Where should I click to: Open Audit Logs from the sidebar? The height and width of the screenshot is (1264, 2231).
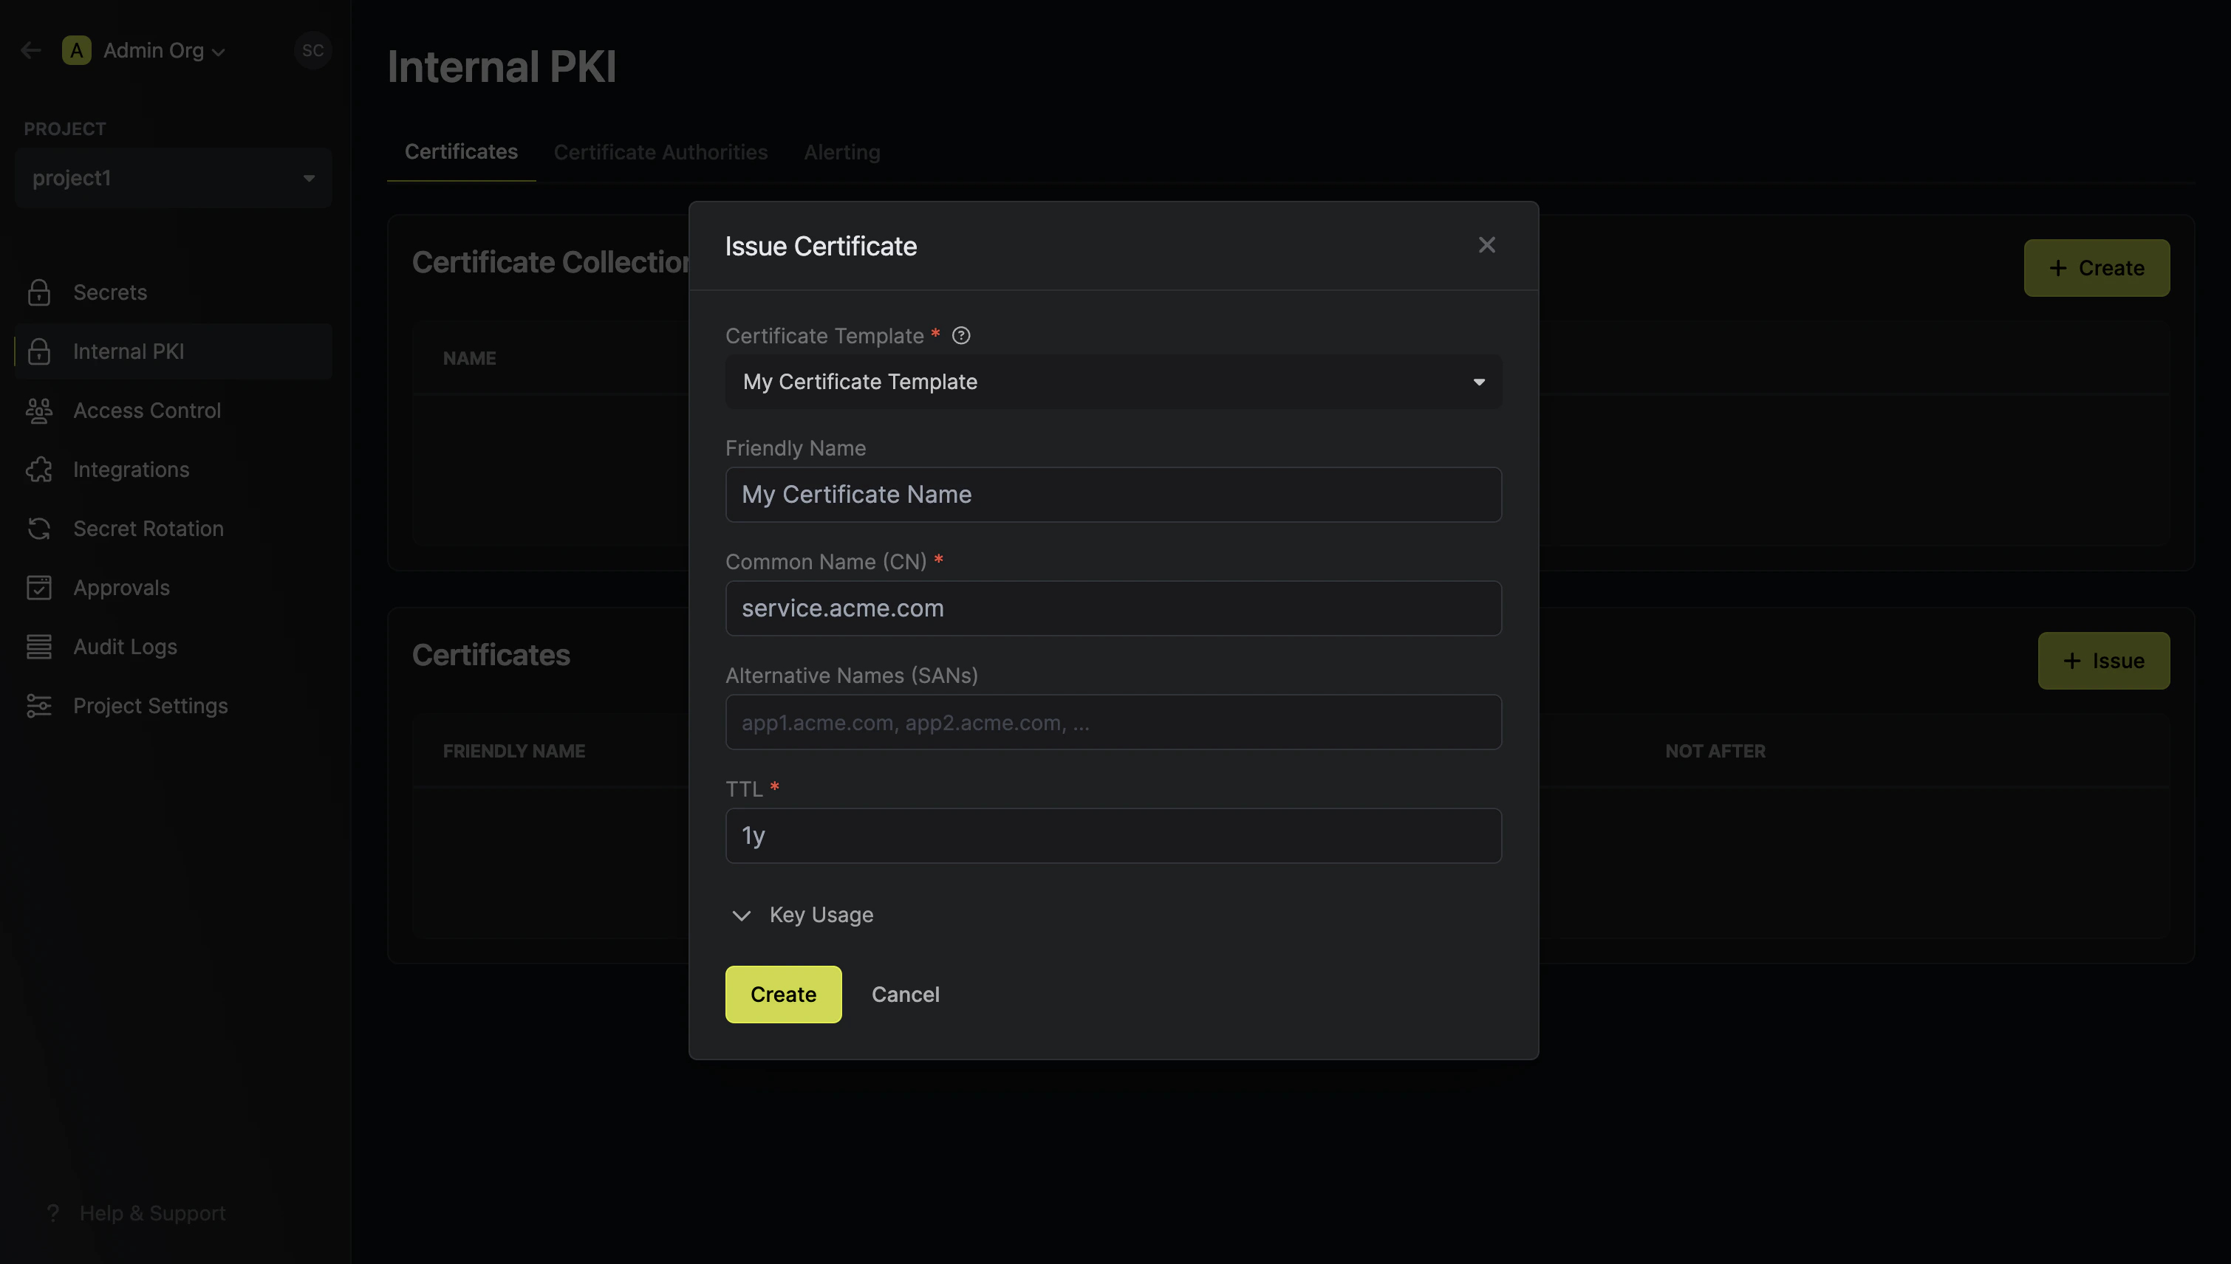[173, 647]
